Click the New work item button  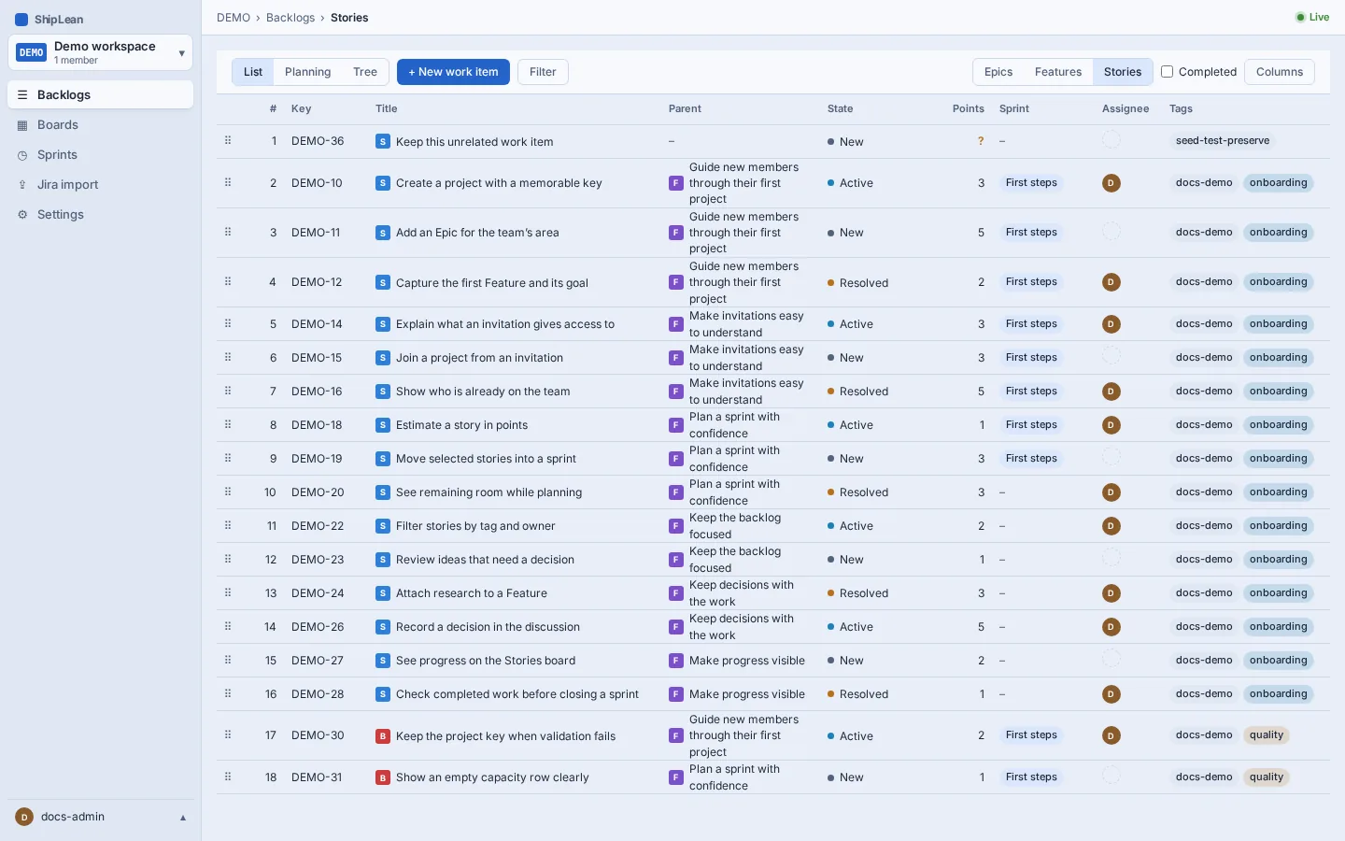[453, 72]
